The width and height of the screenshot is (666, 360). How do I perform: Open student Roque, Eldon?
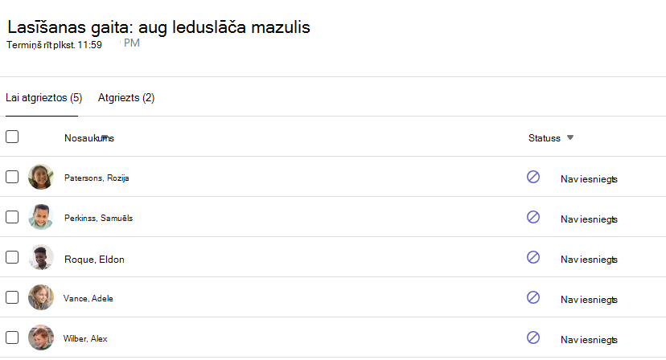(94, 260)
